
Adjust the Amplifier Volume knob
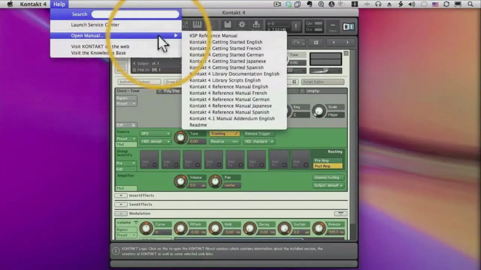[x=180, y=181]
